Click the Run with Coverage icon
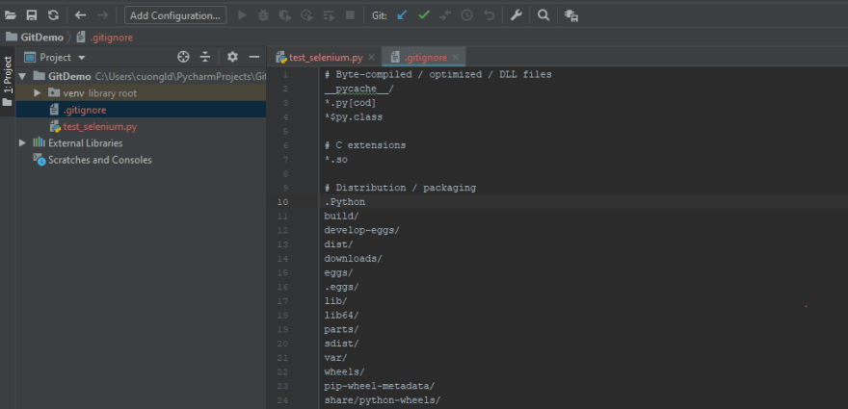The height and width of the screenshot is (409, 848). pyautogui.click(x=285, y=15)
